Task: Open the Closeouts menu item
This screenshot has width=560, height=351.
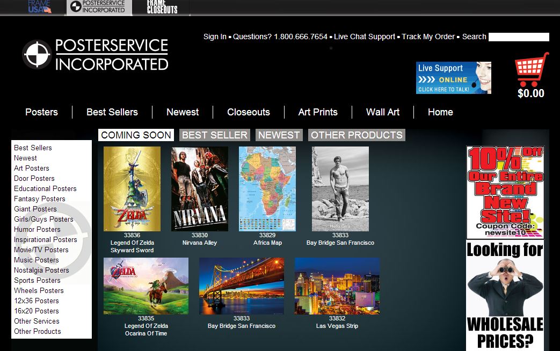Action: 249,112
